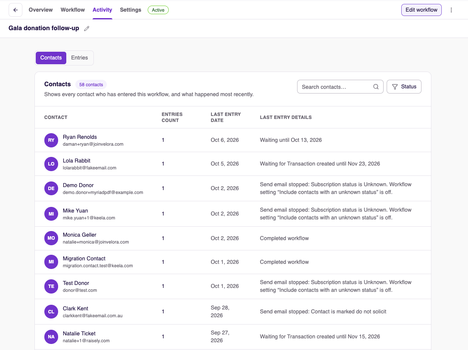This screenshot has width=468, height=350.
Task: Click the 58 contacts badge
Action: tap(91, 84)
